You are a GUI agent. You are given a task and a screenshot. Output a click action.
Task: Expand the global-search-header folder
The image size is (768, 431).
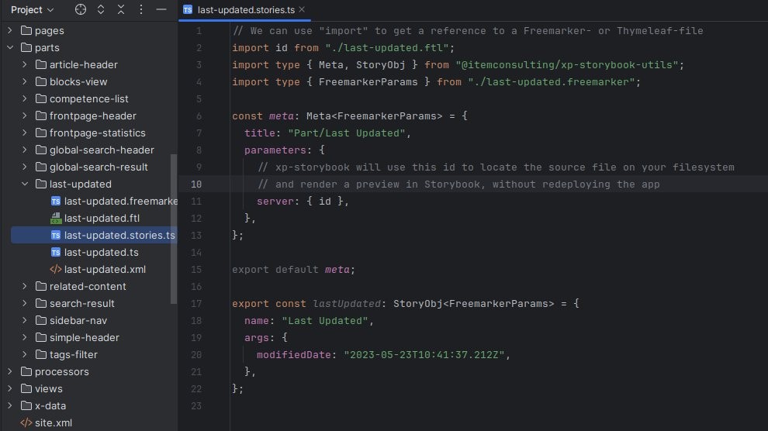tap(25, 150)
